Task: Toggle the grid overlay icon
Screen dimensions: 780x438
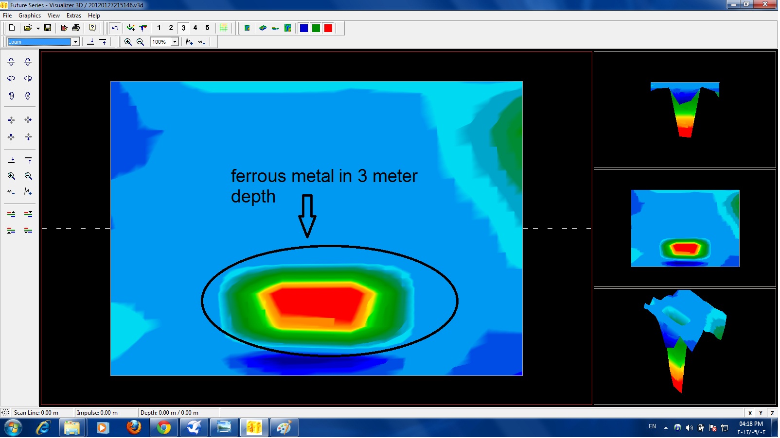Action: [224, 28]
